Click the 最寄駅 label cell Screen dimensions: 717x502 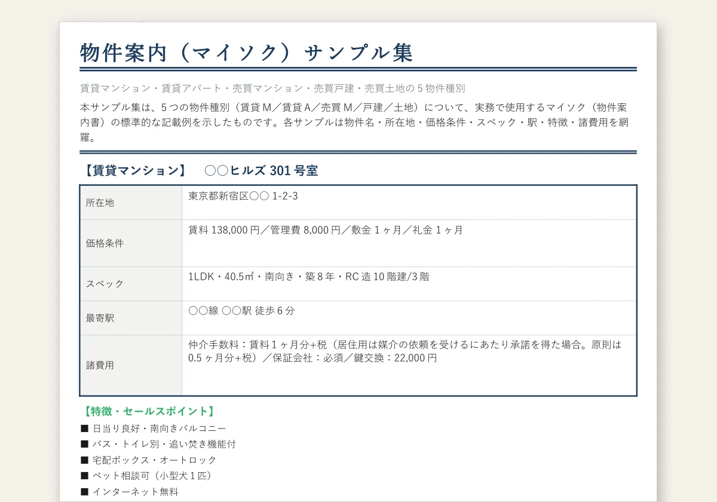tap(131, 318)
